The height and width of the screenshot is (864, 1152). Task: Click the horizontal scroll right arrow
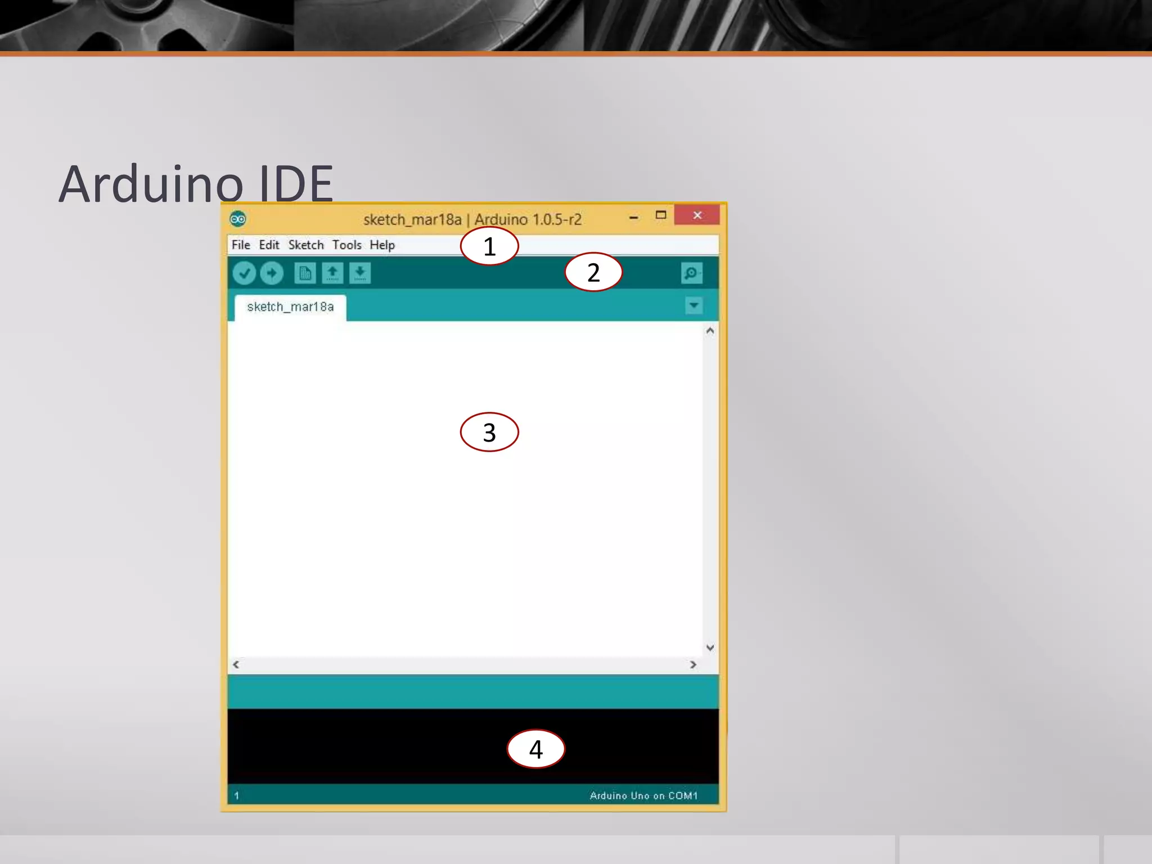693,665
